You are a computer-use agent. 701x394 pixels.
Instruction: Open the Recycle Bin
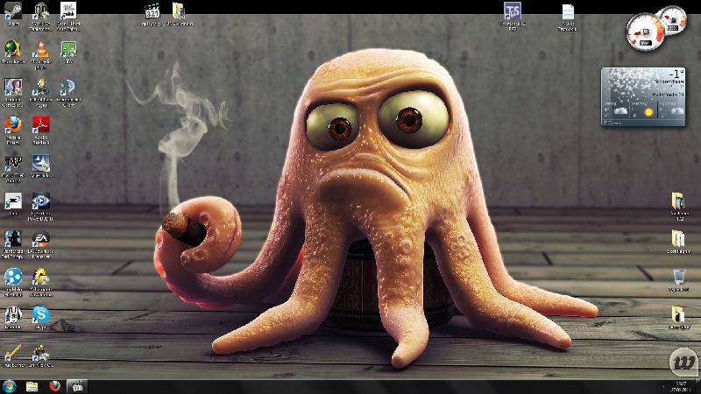pos(677,278)
